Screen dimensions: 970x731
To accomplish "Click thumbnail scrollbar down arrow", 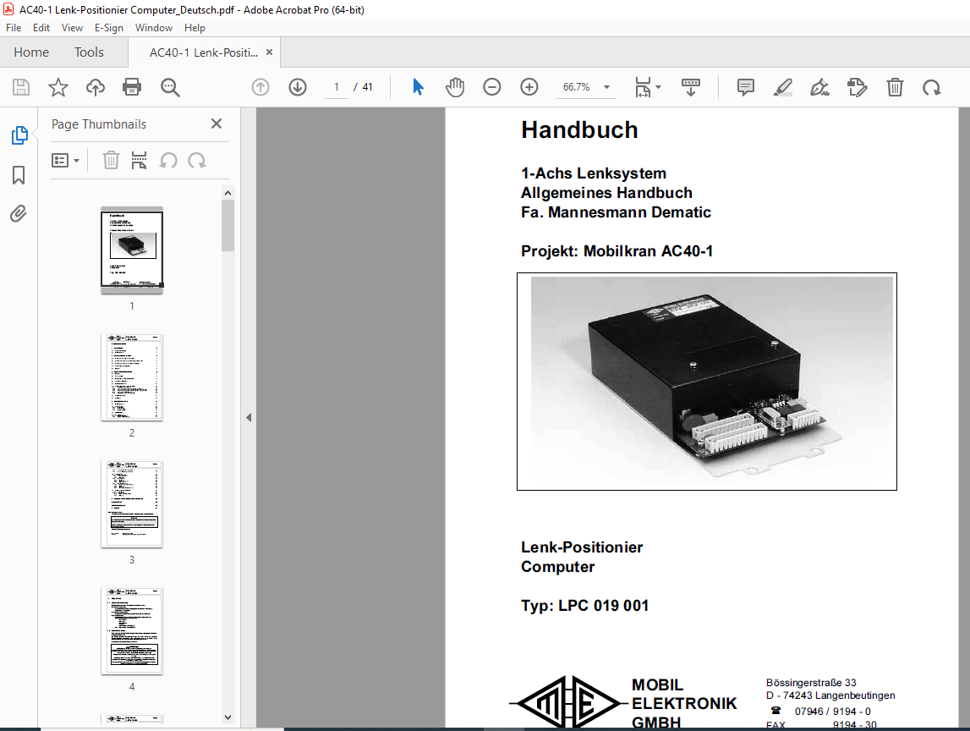I will point(227,717).
